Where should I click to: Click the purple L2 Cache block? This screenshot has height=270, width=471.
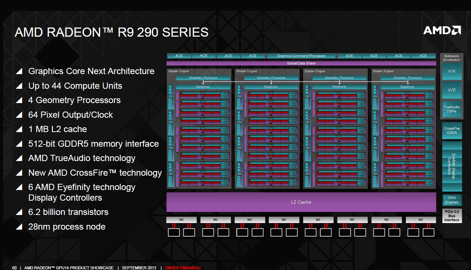pos(301,202)
